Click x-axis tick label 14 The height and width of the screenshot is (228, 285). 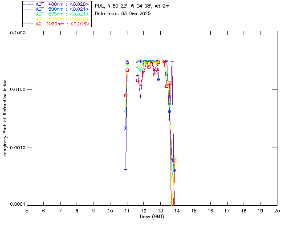(177, 211)
